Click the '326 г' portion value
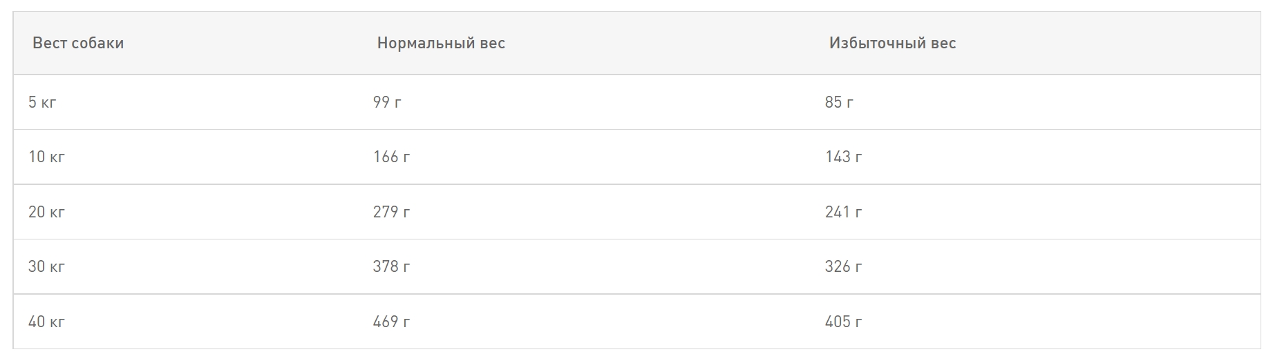This screenshot has height=363, width=1273. coord(843,267)
